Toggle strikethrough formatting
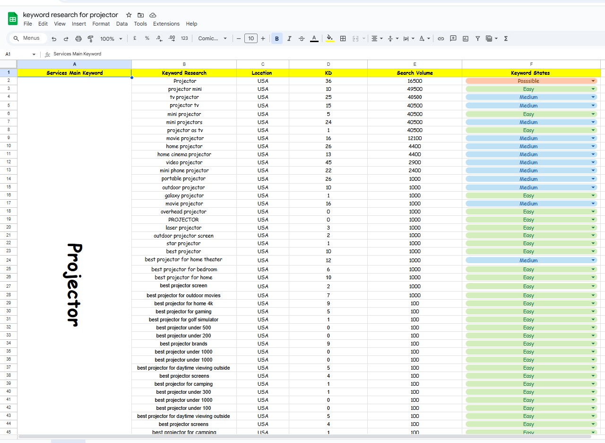Viewport: 605px width, 443px height. (x=302, y=38)
